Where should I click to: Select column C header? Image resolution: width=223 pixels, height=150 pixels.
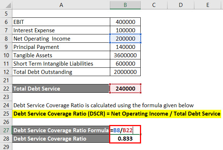pyautogui.click(x=154, y=5)
